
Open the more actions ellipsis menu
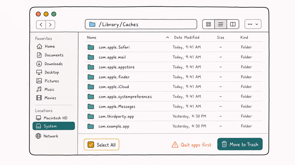253,24
